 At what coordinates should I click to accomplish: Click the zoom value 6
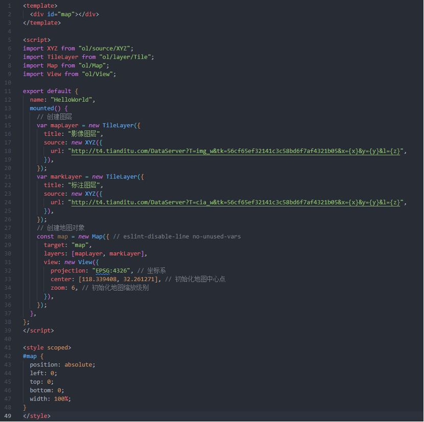point(73,288)
